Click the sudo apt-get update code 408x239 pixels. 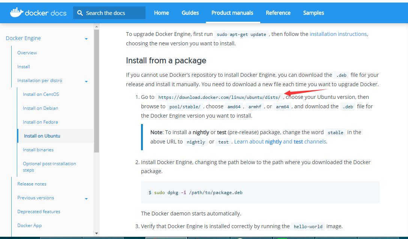[241, 34]
